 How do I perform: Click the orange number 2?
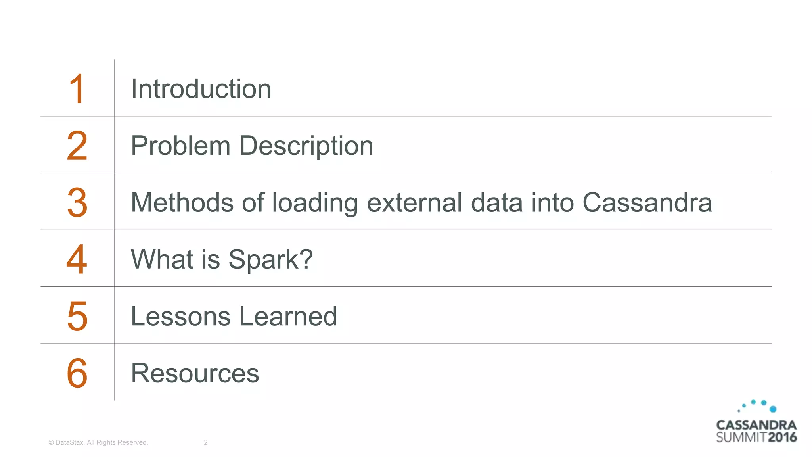(x=77, y=146)
